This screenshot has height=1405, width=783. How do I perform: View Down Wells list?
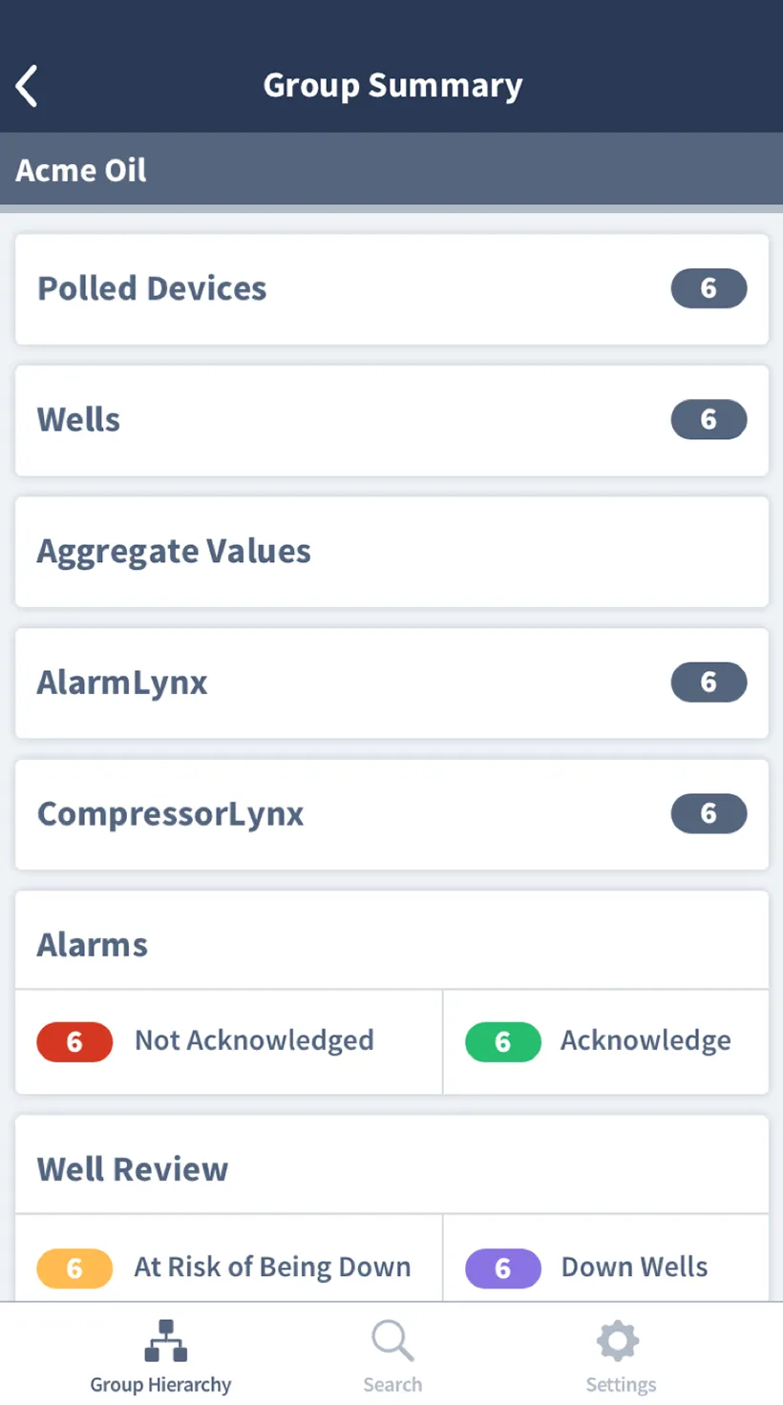[x=634, y=1267]
